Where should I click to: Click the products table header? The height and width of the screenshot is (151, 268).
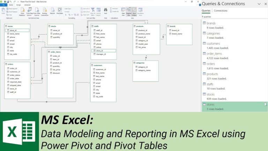coord(146,26)
